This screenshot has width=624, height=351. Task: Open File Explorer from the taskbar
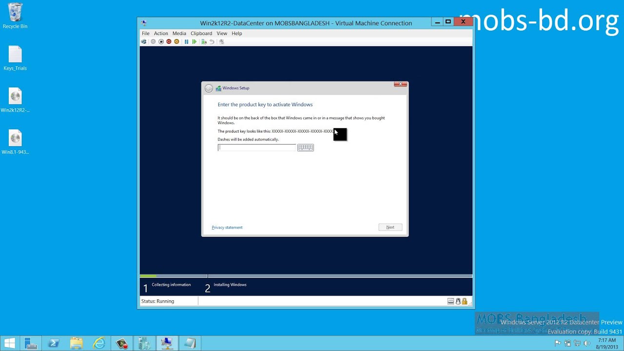(77, 343)
